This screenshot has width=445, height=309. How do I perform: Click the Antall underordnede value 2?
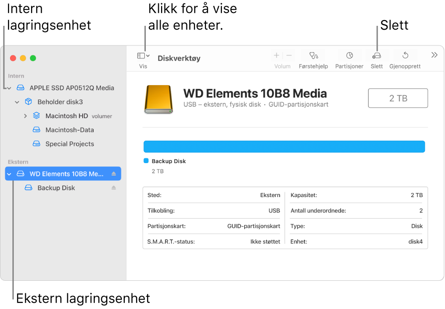click(421, 211)
